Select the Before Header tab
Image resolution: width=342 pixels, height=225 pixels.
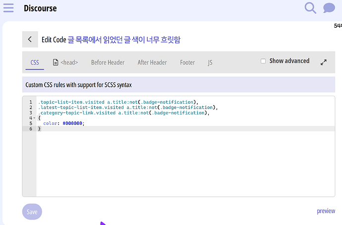[x=108, y=62]
